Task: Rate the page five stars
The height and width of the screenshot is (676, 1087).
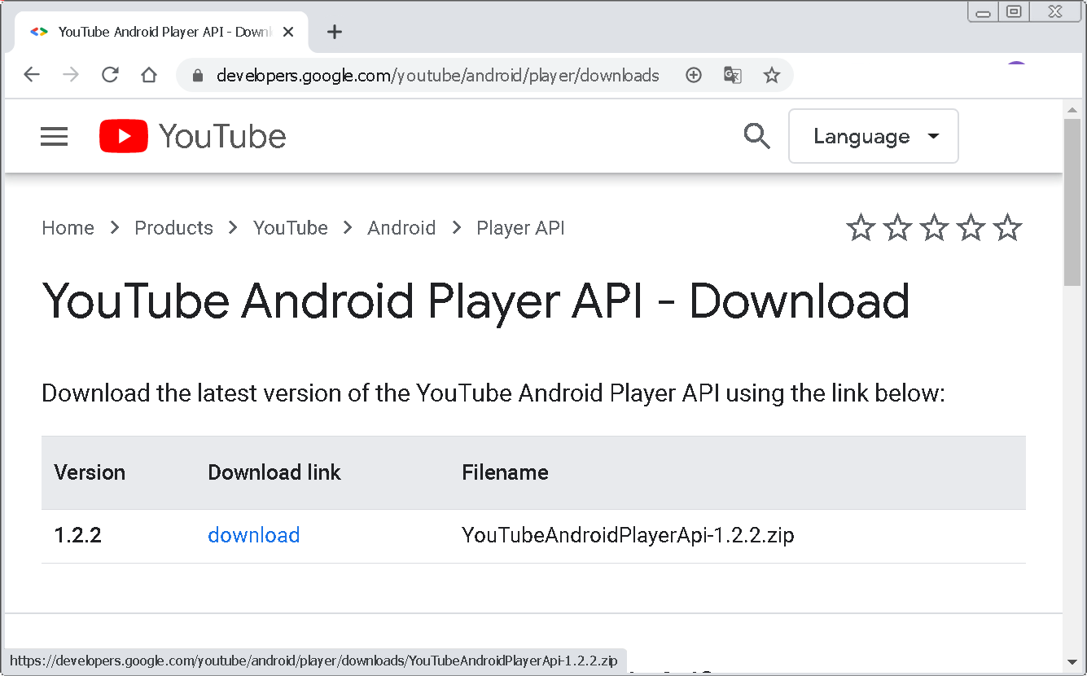Action: point(1007,227)
